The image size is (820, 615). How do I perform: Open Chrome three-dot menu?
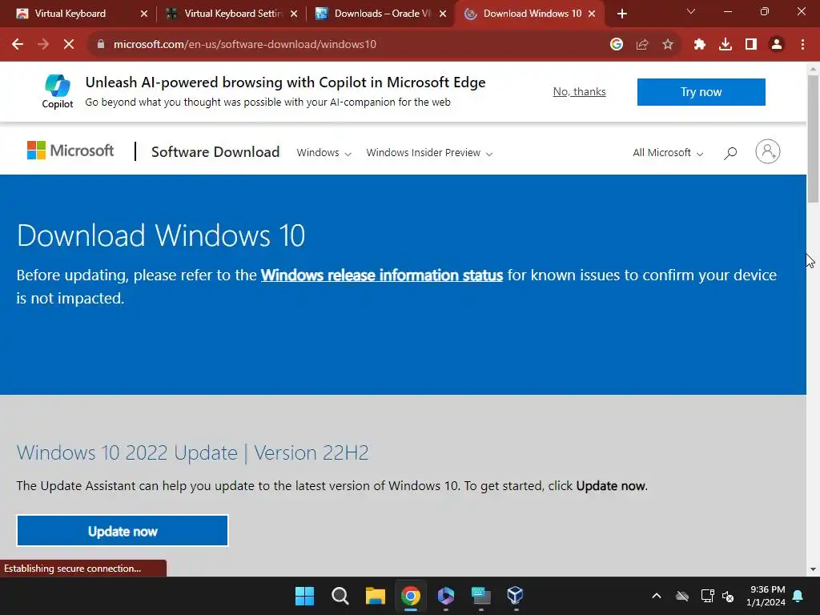[x=802, y=45]
